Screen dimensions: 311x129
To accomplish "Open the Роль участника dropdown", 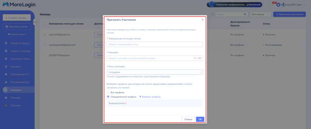I will coord(155,72).
